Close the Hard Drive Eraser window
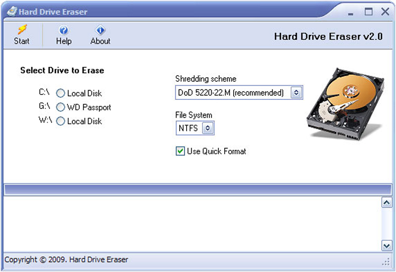 pos(385,11)
